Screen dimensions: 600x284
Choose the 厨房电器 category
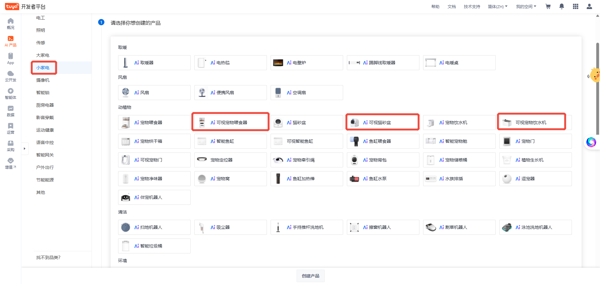(45, 105)
